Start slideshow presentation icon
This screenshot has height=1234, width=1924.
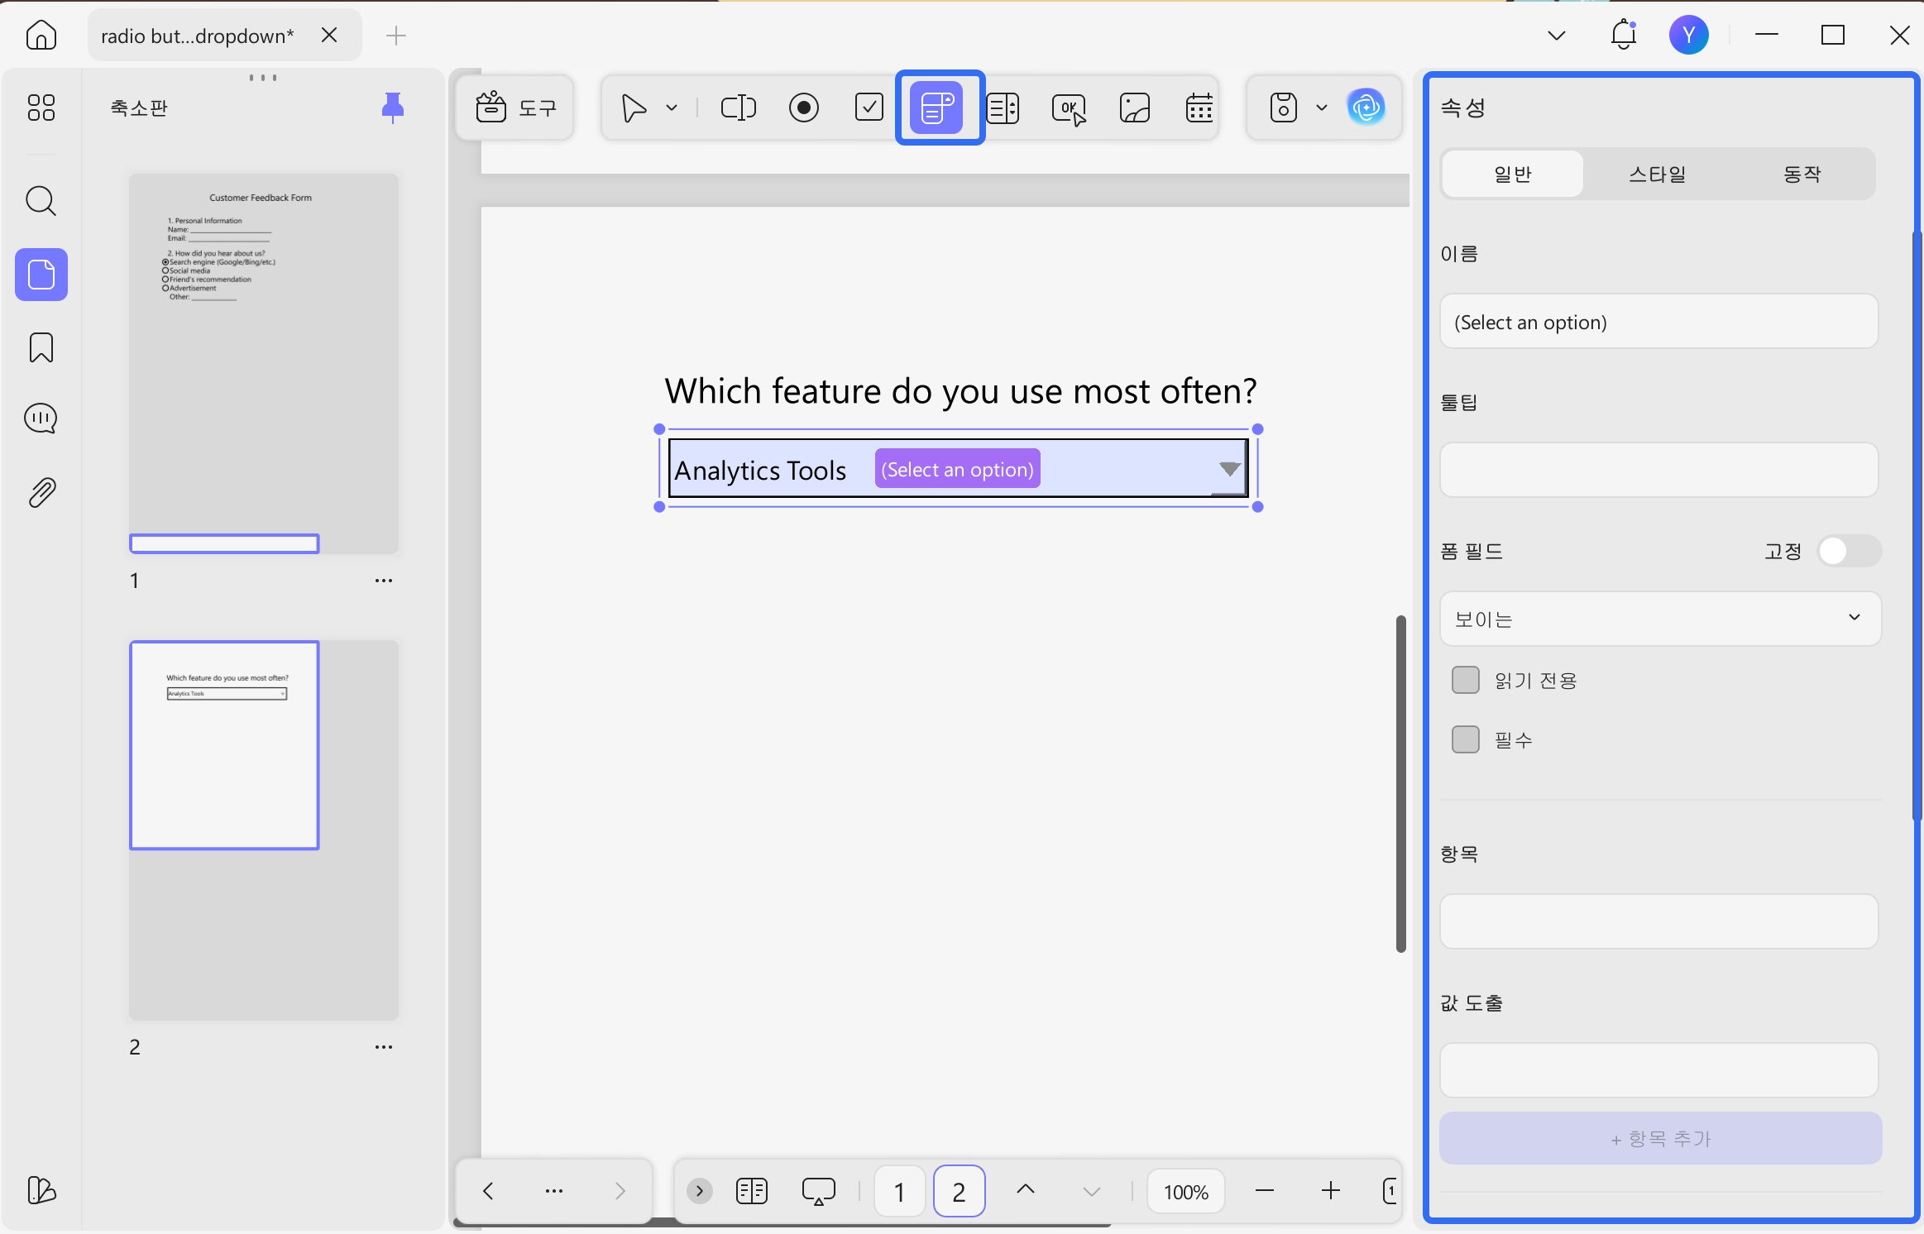pos(818,1191)
